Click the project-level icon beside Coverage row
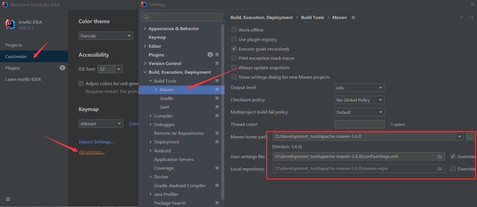Viewport: 477px width, 207px height. 217,168
